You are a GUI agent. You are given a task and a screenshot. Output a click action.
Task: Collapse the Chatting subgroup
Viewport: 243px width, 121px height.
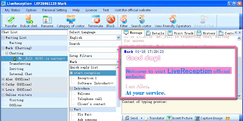pos(7,53)
